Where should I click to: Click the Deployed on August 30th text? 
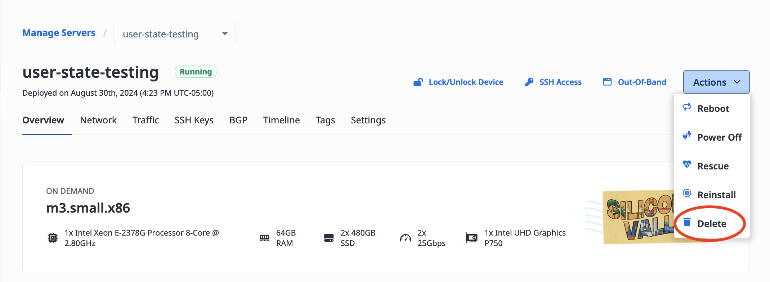coord(118,93)
